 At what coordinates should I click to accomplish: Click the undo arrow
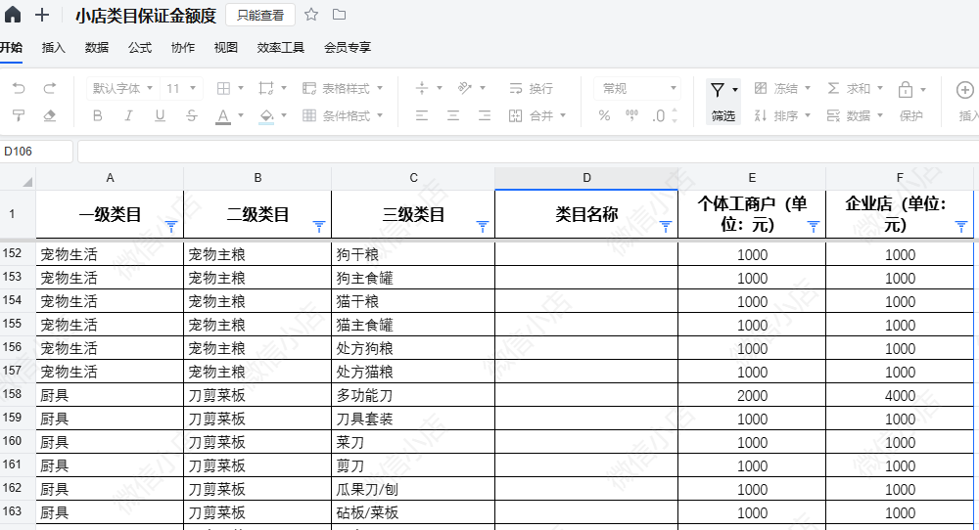[19, 88]
